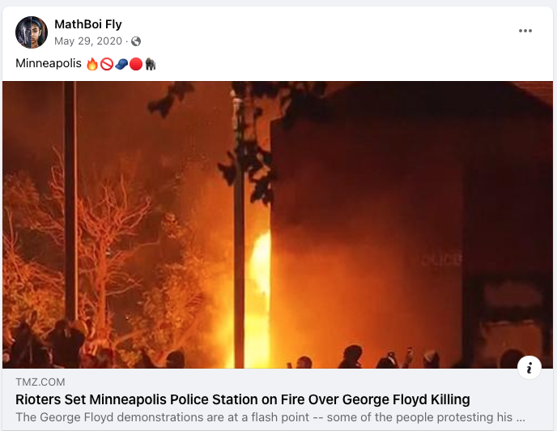Click the blue cap emoji

pyautogui.click(x=121, y=64)
